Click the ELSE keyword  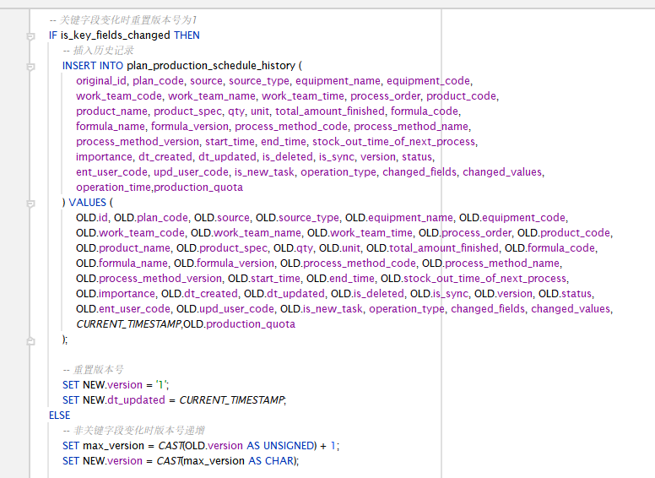click(x=60, y=416)
